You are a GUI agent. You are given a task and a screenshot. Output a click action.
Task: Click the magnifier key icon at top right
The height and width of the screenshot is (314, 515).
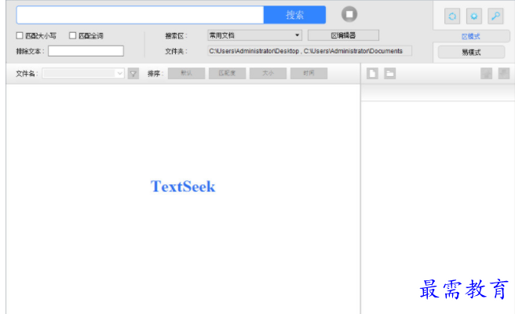[495, 16]
